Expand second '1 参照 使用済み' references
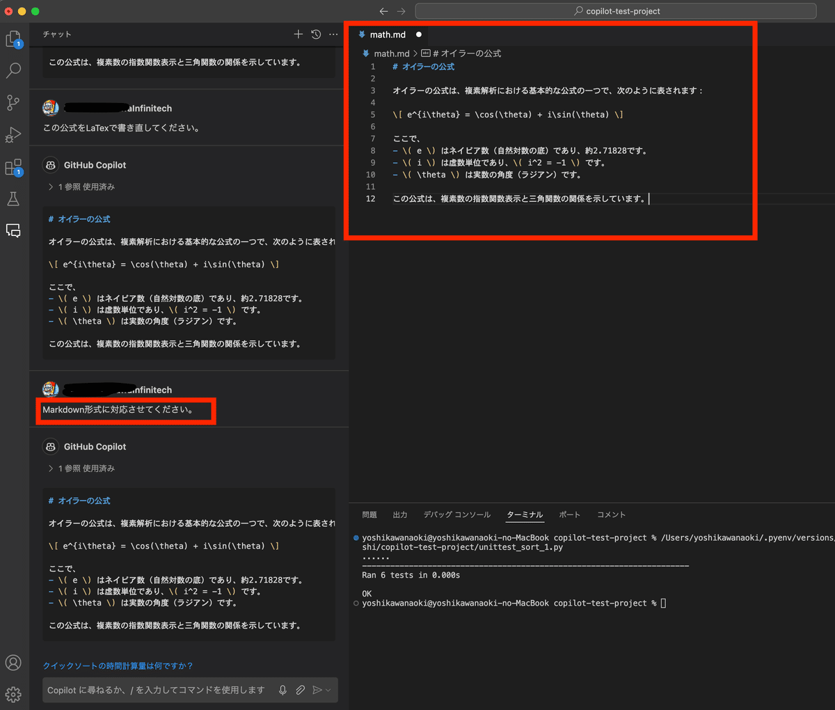 [81, 468]
